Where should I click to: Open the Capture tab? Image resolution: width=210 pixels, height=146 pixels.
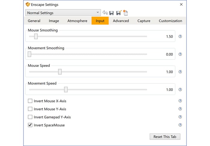[x=144, y=21]
